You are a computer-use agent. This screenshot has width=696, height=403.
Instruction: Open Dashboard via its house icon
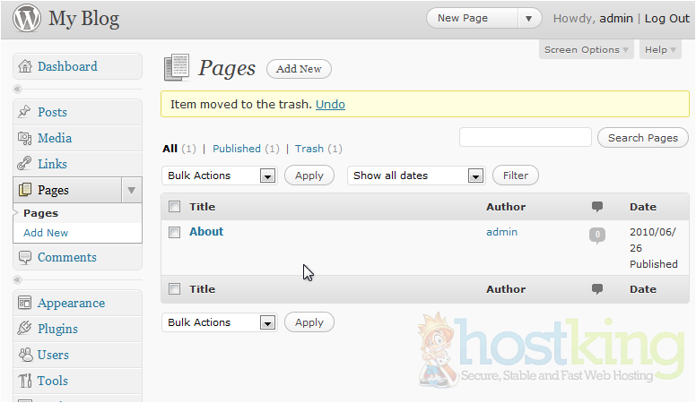[25, 67]
